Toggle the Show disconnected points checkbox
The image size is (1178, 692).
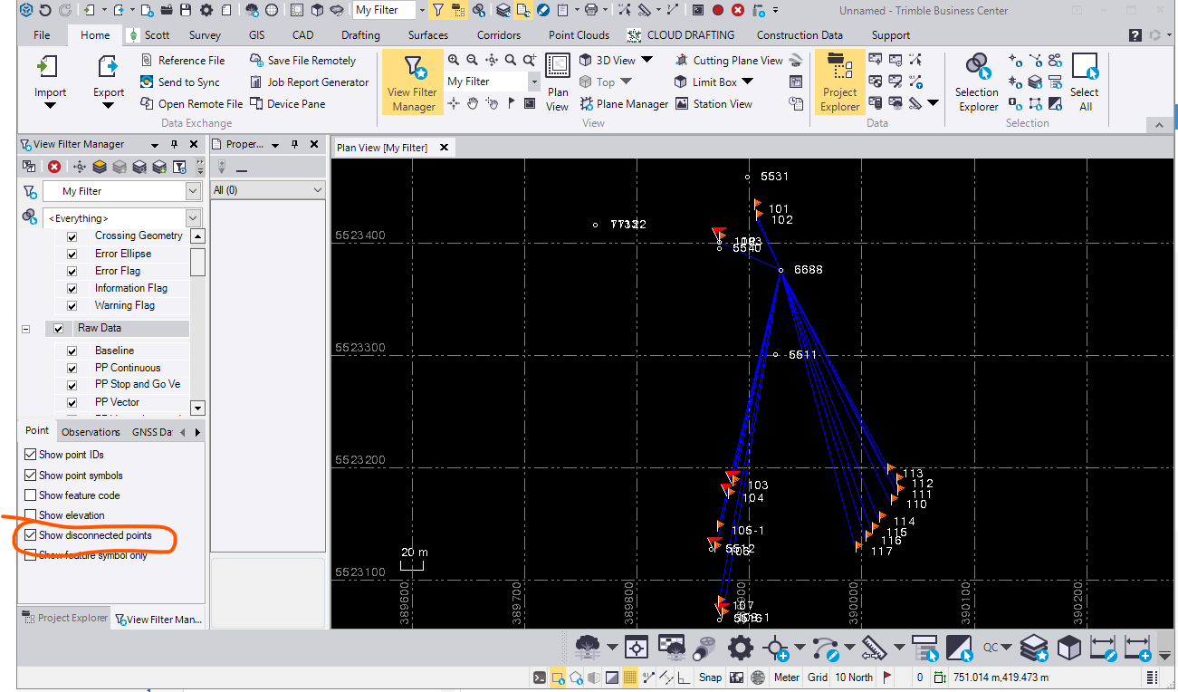click(x=31, y=535)
